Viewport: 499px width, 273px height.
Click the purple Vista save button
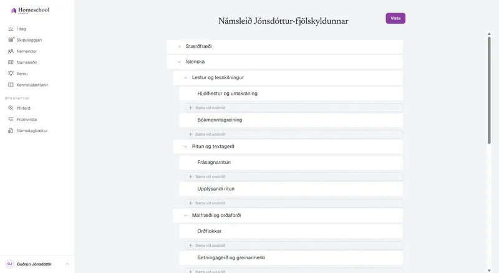395,18
